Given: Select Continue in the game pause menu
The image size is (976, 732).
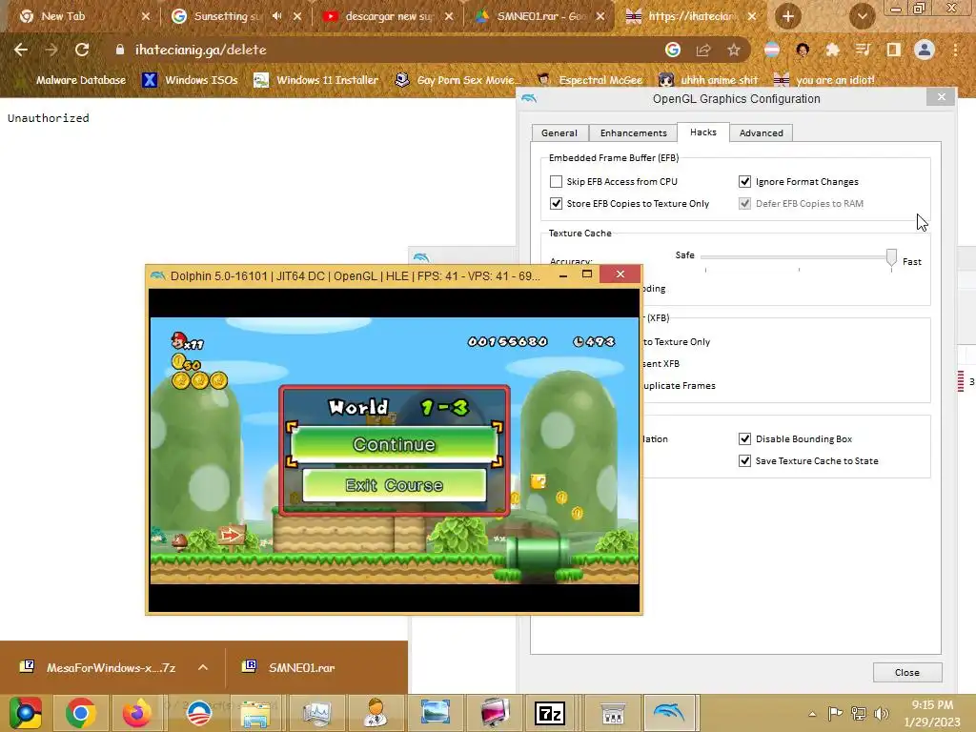Looking at the screenshot, I should 394,444.
